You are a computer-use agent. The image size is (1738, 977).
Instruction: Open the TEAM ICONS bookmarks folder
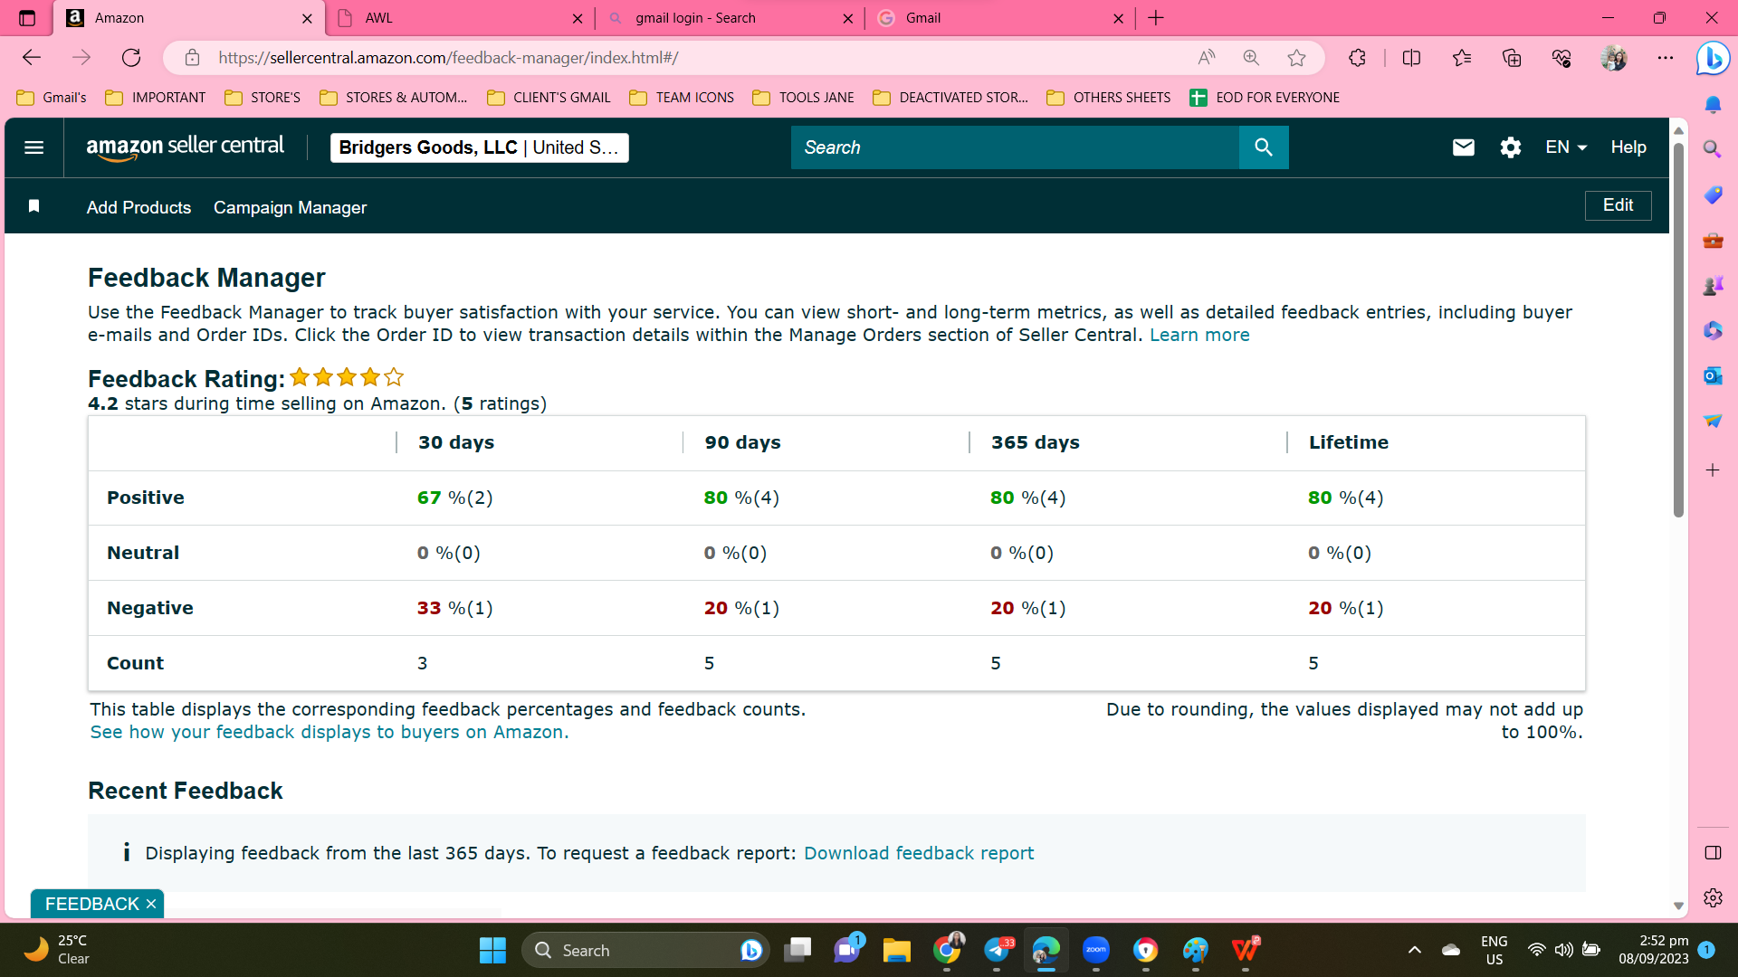click(x=682, y=98)
